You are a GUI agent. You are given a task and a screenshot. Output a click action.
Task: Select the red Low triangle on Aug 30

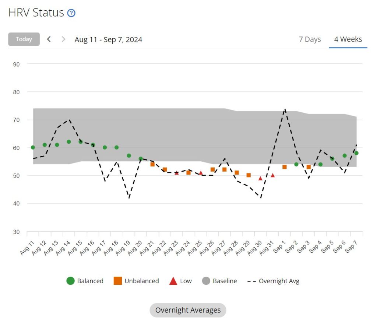[260, 178]
